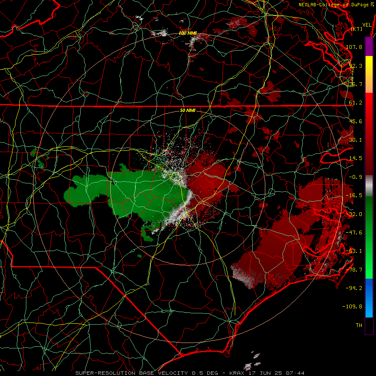Click the -32.0 legend value
This screenshot has width=376, height=376.
pyautogui.click(x=354, y=214)
